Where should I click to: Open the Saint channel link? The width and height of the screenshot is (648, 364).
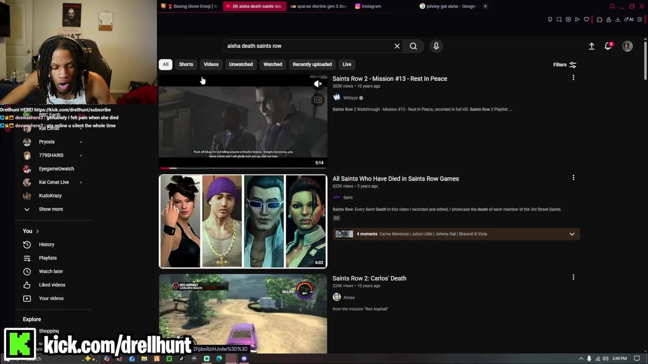coord(348,198)
